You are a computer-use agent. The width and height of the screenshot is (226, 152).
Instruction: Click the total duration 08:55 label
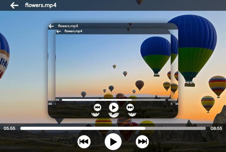(x=216, y=128)
